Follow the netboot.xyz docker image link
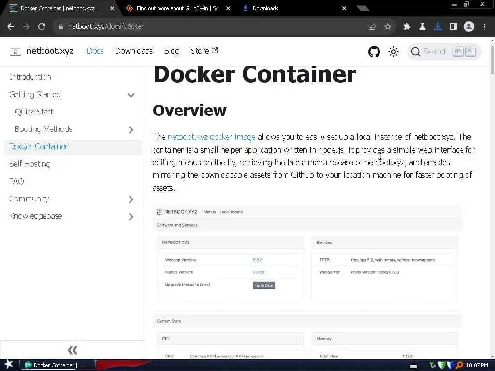This screenshot has width=495, height=371. pyautogui.click(x=212, y=137)
